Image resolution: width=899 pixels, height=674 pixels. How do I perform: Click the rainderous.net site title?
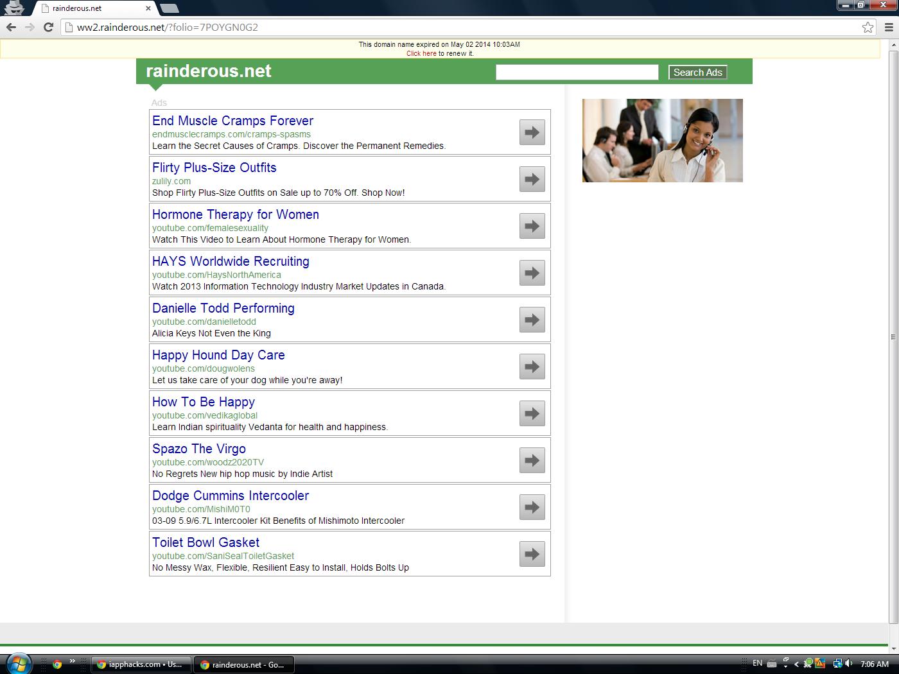[209, 71]
